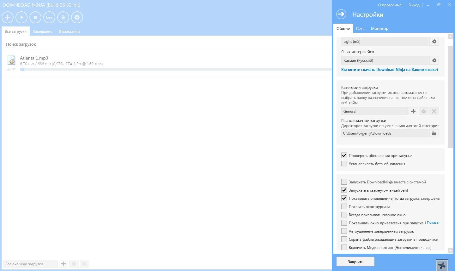Screen dimensions: 455x271
Task: Enable 'Включить Медиа парсинг' checkbox
Action: tap(344, 247)
